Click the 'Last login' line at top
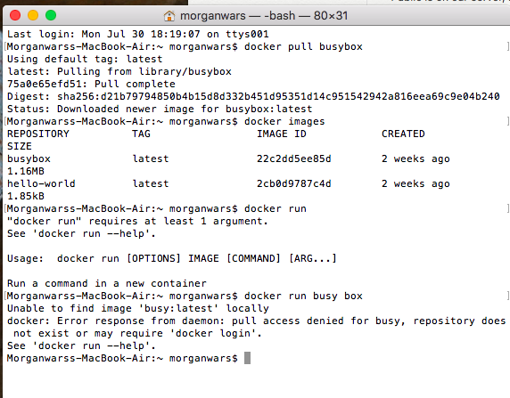Screen dimensions: 510x398 tap(138, 34)
